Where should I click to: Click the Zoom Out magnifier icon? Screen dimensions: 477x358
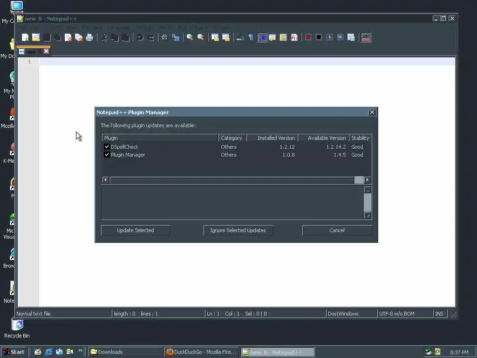point(200,37)
